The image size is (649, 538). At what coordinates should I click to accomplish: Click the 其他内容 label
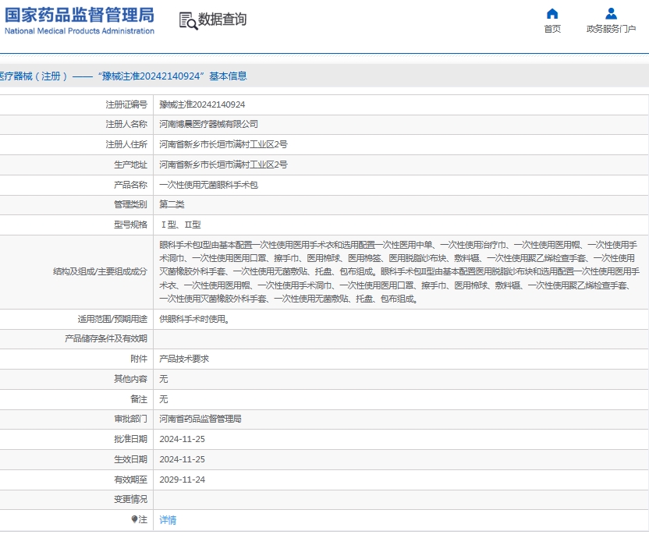(x=130, y=379)
